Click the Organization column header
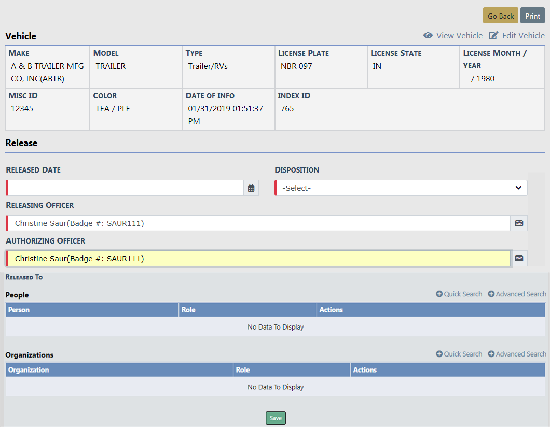 [29, 370]
